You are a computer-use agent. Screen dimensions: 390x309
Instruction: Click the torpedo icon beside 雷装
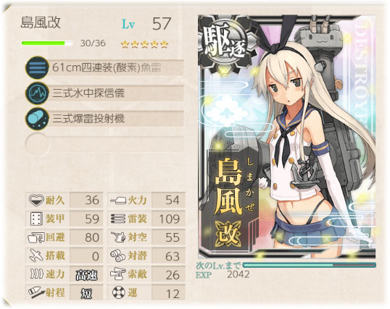tap(118, 219)
